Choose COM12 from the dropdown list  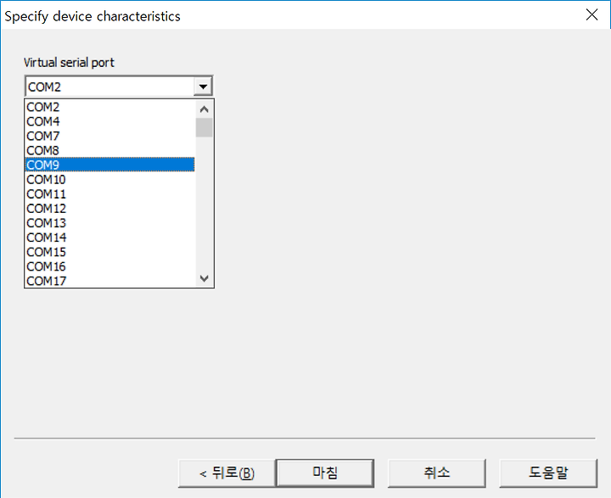[109, 208]
